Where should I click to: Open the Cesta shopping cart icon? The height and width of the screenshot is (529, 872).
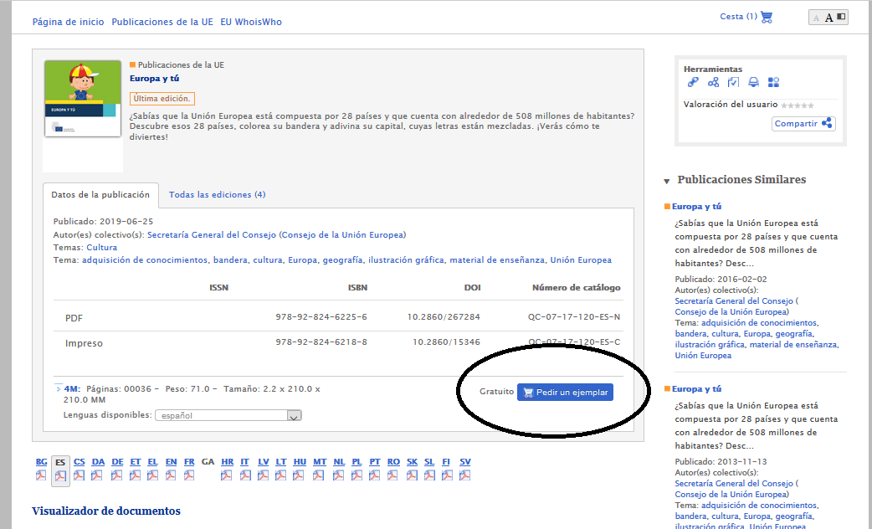767,18
